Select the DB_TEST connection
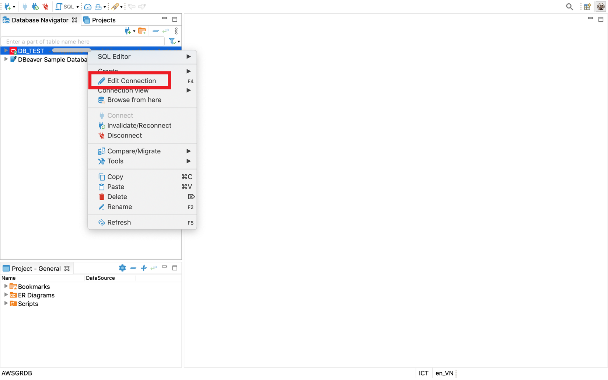The width and height of the screenshot is (608, 380). 31,51
